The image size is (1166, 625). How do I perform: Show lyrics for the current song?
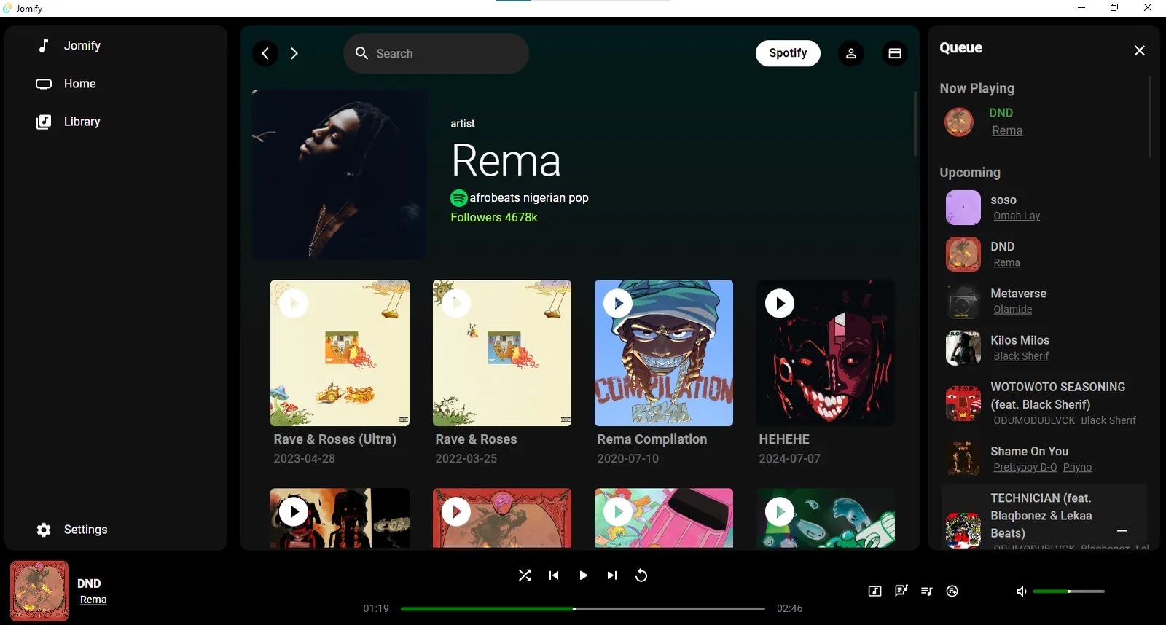pyautogui.click(x=901, y=591)
